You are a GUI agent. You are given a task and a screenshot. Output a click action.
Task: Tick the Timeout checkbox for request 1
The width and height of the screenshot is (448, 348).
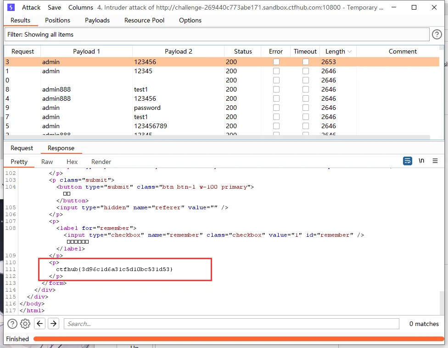[305, 71]
